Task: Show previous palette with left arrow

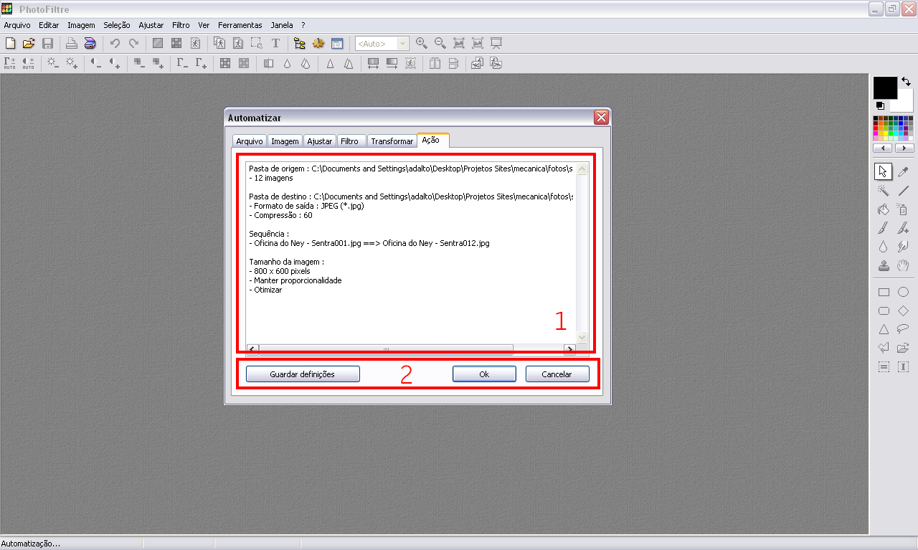Action: tap(883, 148)
